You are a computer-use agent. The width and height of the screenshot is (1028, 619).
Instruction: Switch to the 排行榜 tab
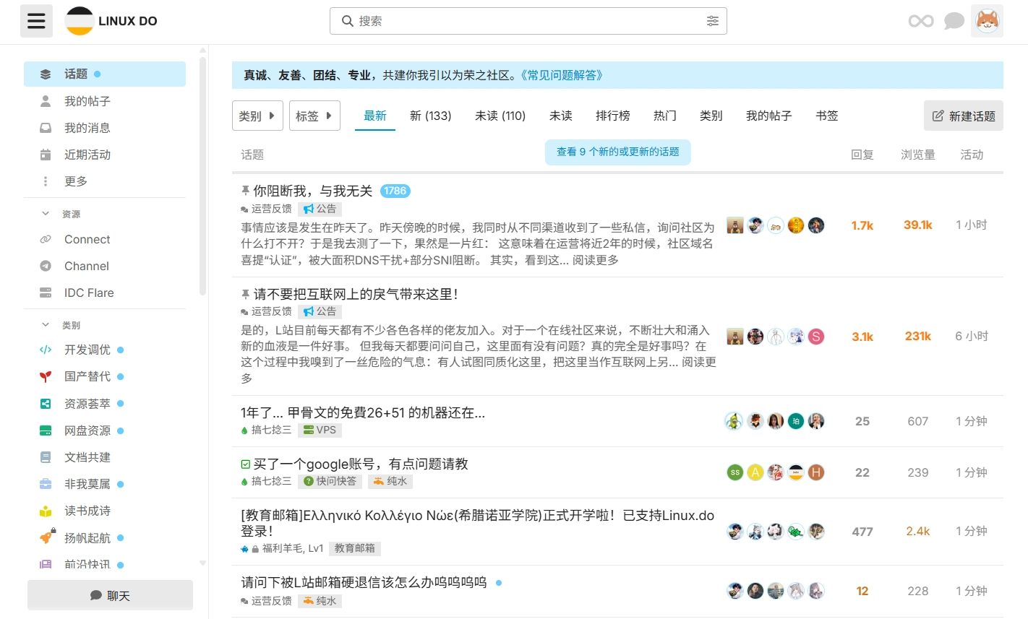(612, 116)
